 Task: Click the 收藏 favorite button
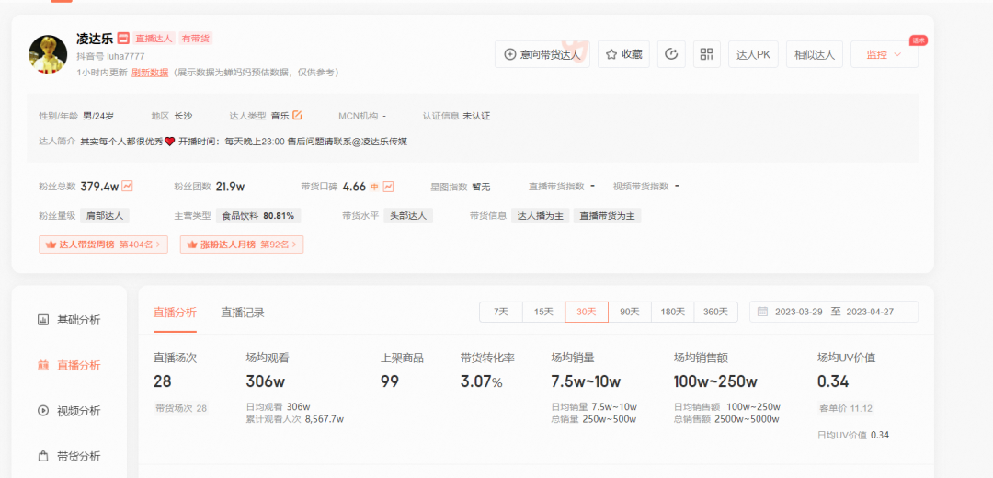click(623, 54)
